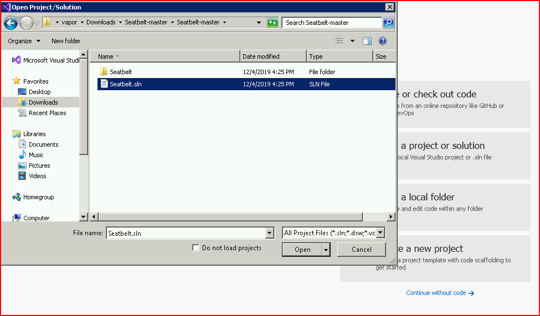
Task: Click the Back navigation arrow
Action: 11,23
